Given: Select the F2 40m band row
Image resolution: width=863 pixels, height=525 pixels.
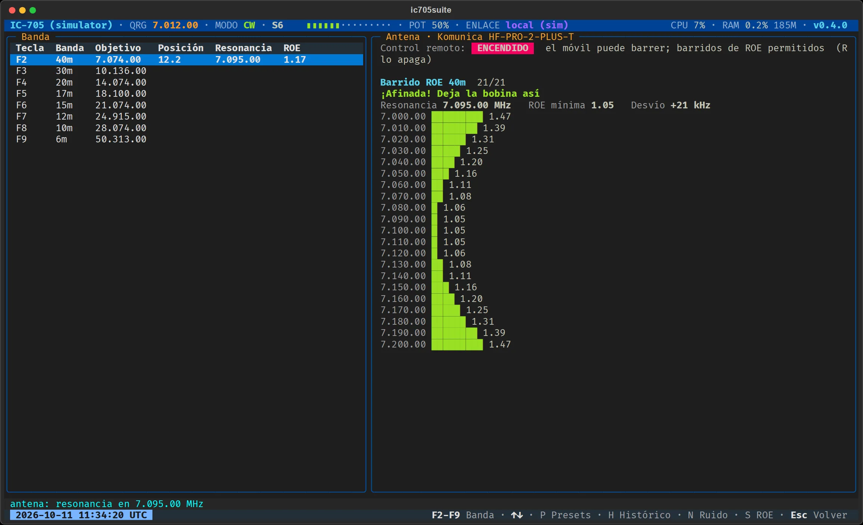Looking at the screenshot, I should tap(186, 59).
